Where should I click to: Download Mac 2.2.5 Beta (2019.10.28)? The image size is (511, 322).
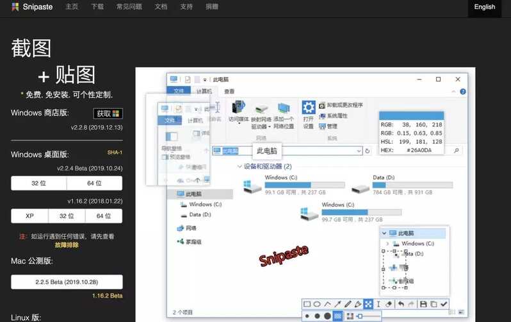67,282
